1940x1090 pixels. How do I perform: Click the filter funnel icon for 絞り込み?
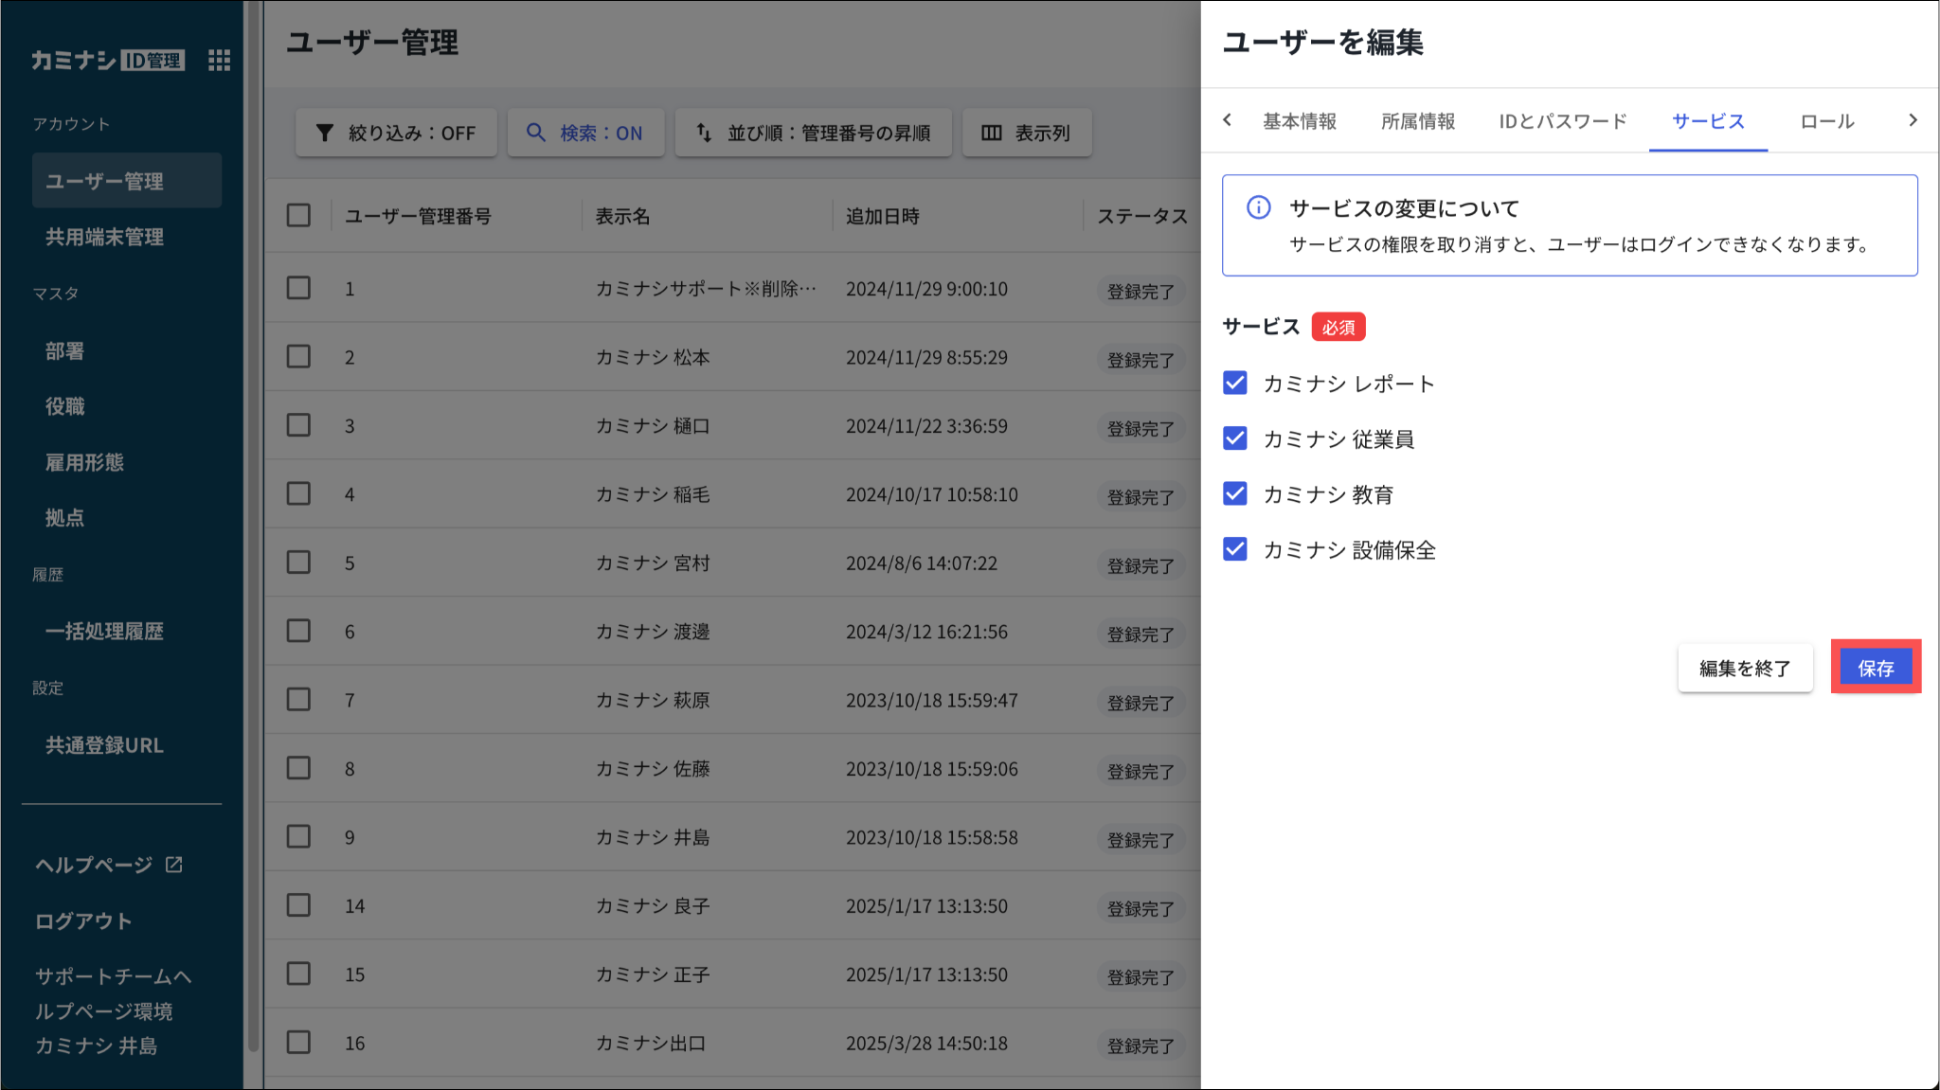click(x=325, y=133)
